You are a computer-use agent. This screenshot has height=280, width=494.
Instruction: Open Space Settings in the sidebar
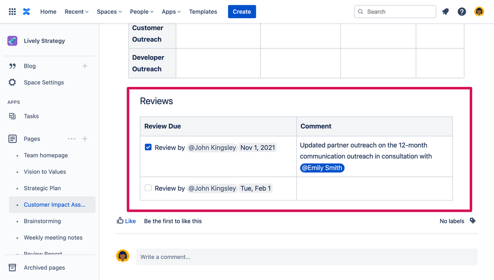click(44, 82)
